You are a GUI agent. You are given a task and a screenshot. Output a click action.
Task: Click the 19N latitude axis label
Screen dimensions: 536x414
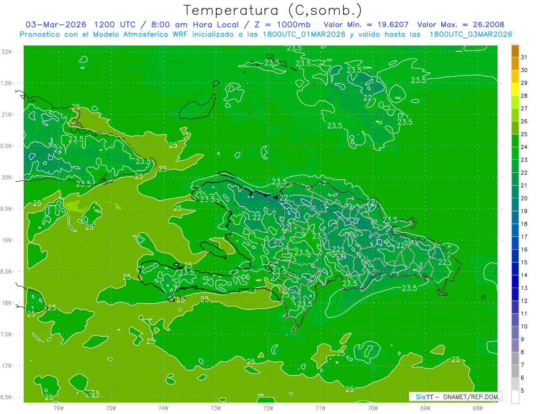(x=8, y=240)
